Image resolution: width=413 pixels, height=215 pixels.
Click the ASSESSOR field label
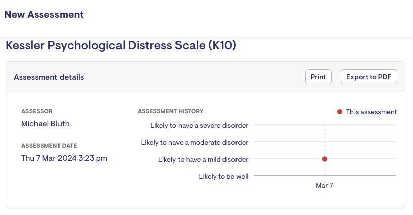tap(37, 111)
